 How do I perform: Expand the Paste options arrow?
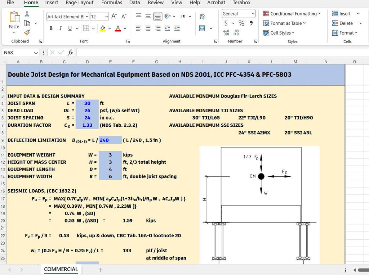click(x=14, y=32)
